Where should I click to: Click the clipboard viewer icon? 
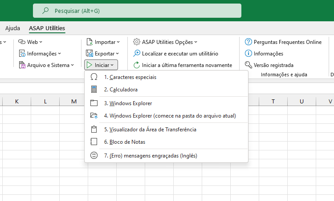click(94, 129)
